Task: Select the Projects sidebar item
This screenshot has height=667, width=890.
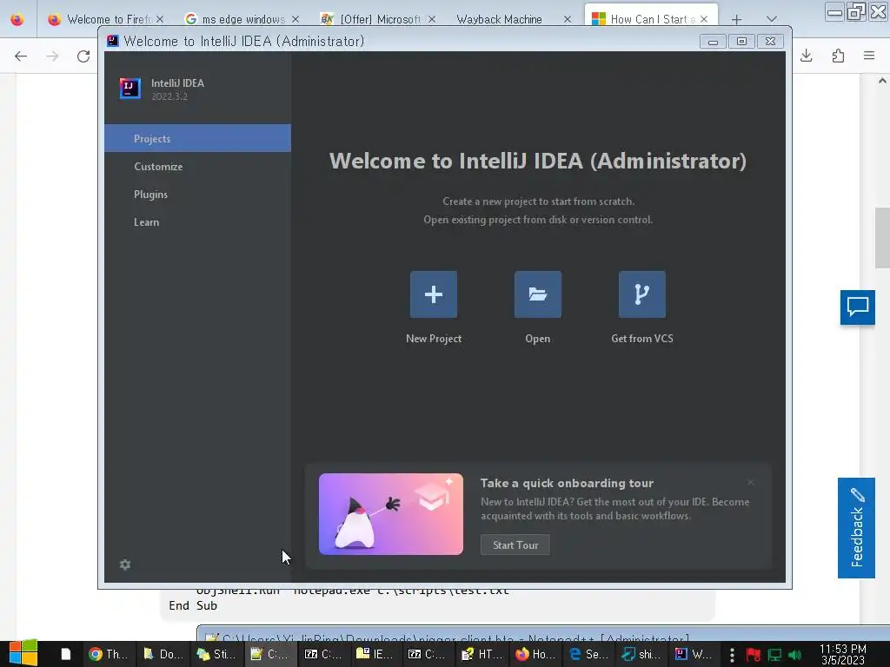Action: 197,138
